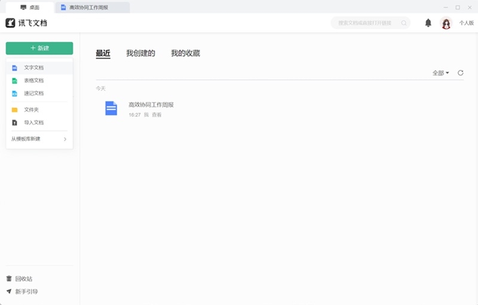Refresh the document list

click(460, 73)
